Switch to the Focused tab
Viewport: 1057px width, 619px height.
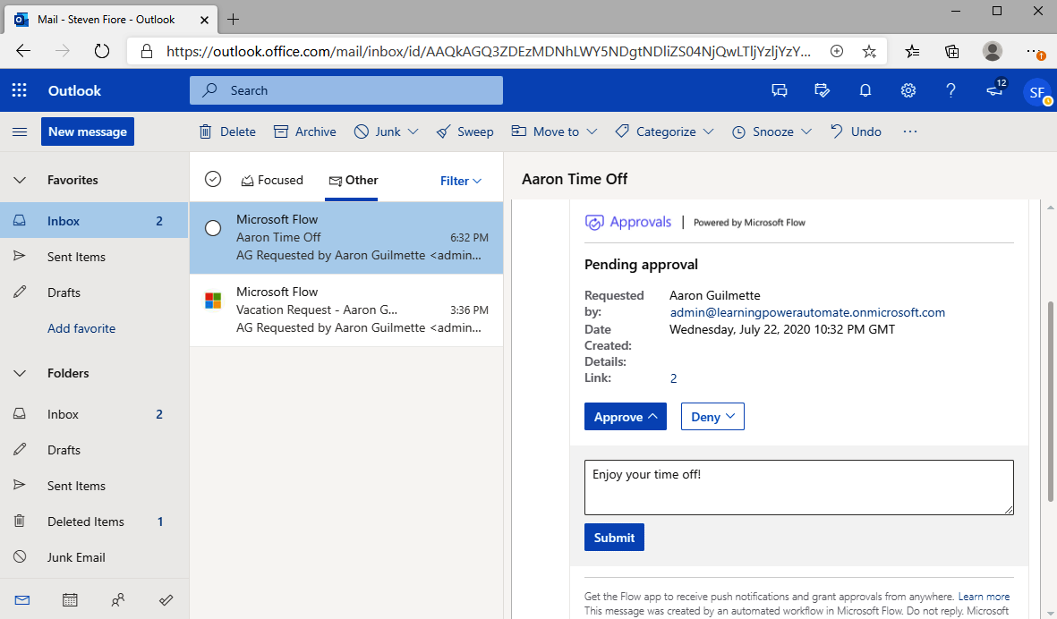[x=272, y=180]
